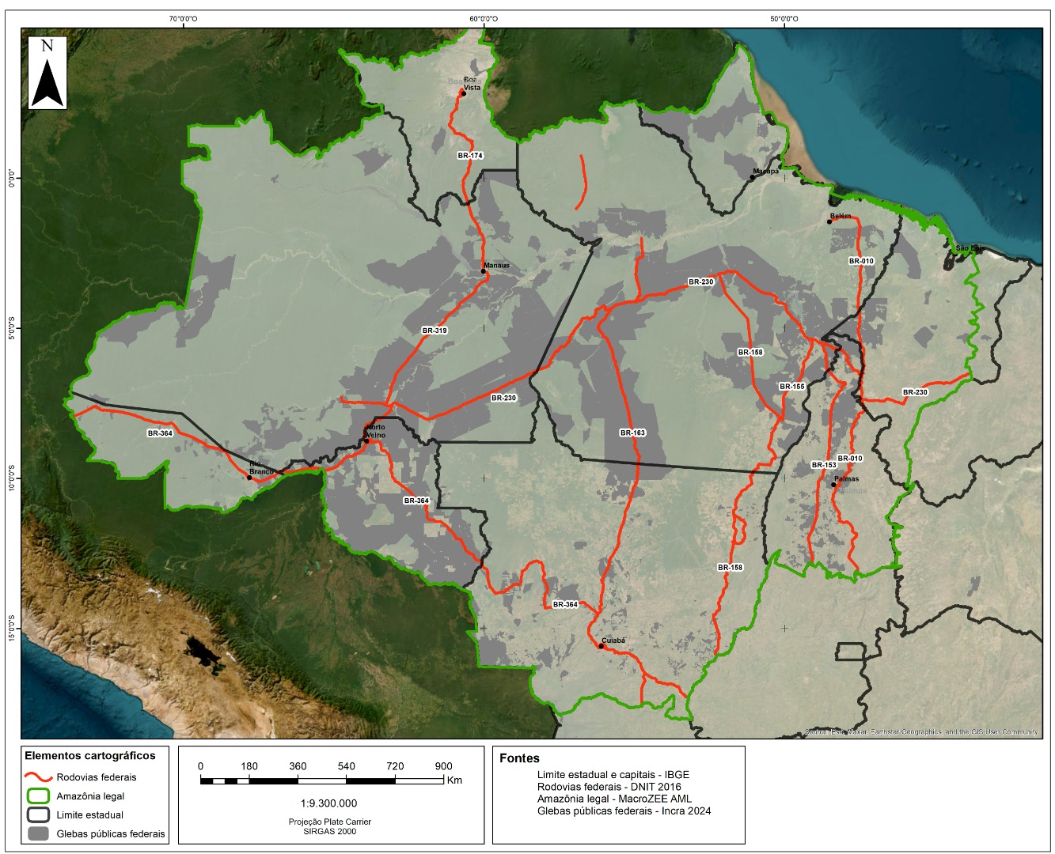The width and height of the screenshot is (1055, 854).
Task: Click the BR-010 label just above Palmas
Action: click(850, 459)
